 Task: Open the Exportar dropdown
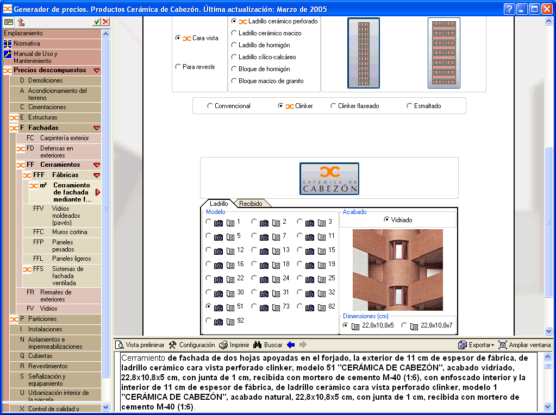pyautogui.click(x=476, y=345)
